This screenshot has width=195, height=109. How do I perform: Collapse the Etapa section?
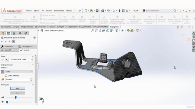[x=33, y=56]
